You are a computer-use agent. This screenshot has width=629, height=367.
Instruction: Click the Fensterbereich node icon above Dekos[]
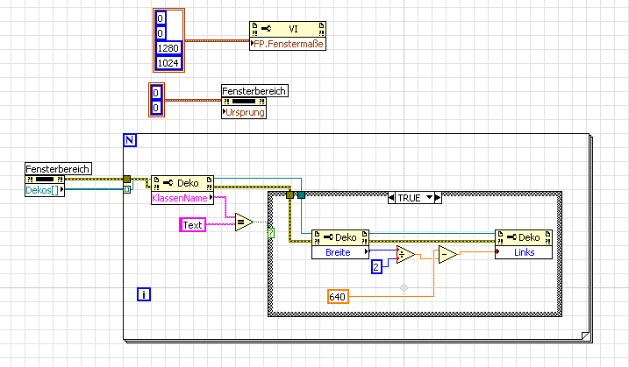(x=45, y=179)
